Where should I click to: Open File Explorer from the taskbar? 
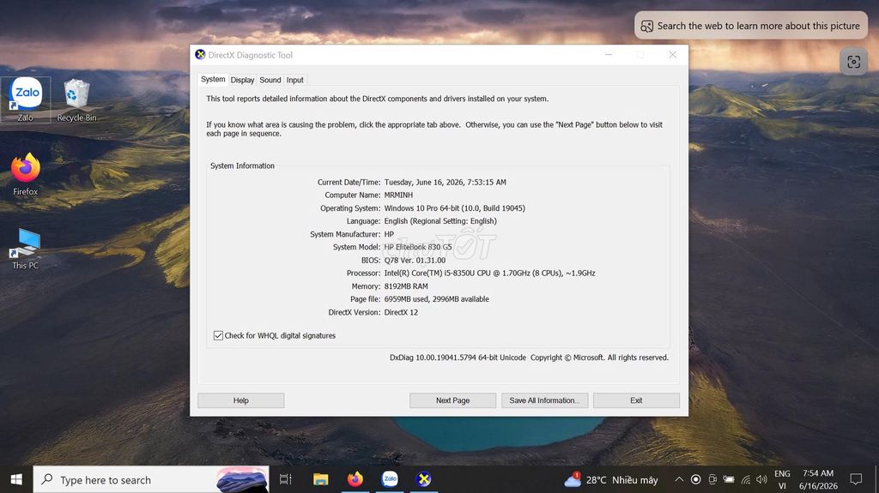pos(321,479)
